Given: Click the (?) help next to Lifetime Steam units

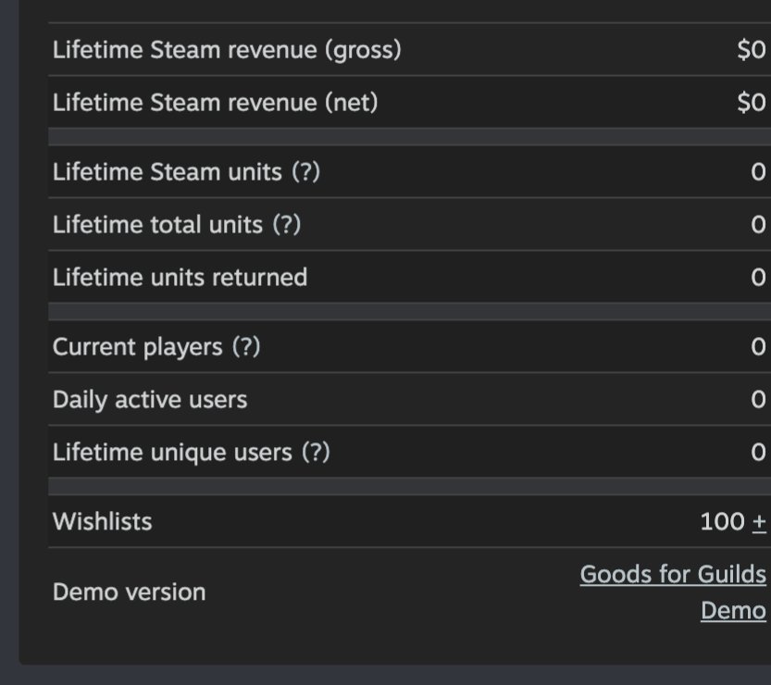Looking at the screenshot, I should pos(305,172).
